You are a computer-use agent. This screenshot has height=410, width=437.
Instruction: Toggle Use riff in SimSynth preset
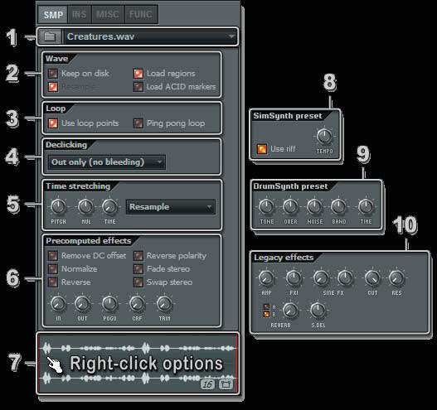(x=262, y=149)
